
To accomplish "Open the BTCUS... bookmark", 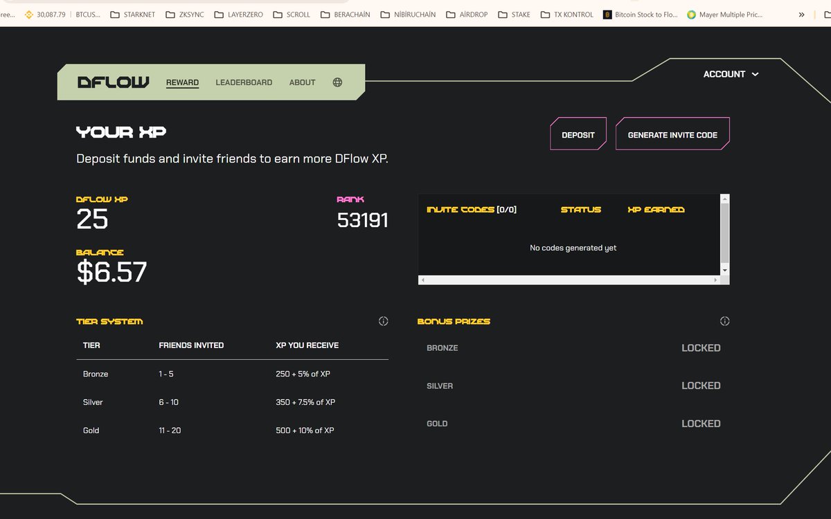I will (88, 15).
